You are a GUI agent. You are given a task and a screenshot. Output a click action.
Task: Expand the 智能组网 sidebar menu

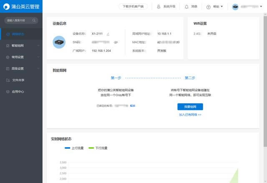(21, 45)
